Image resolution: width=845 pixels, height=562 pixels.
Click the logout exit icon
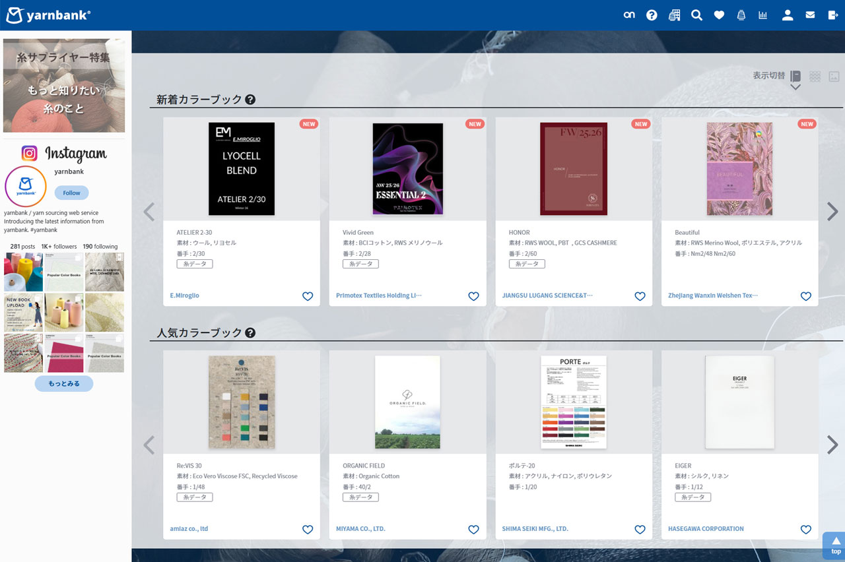coord(832,15)
